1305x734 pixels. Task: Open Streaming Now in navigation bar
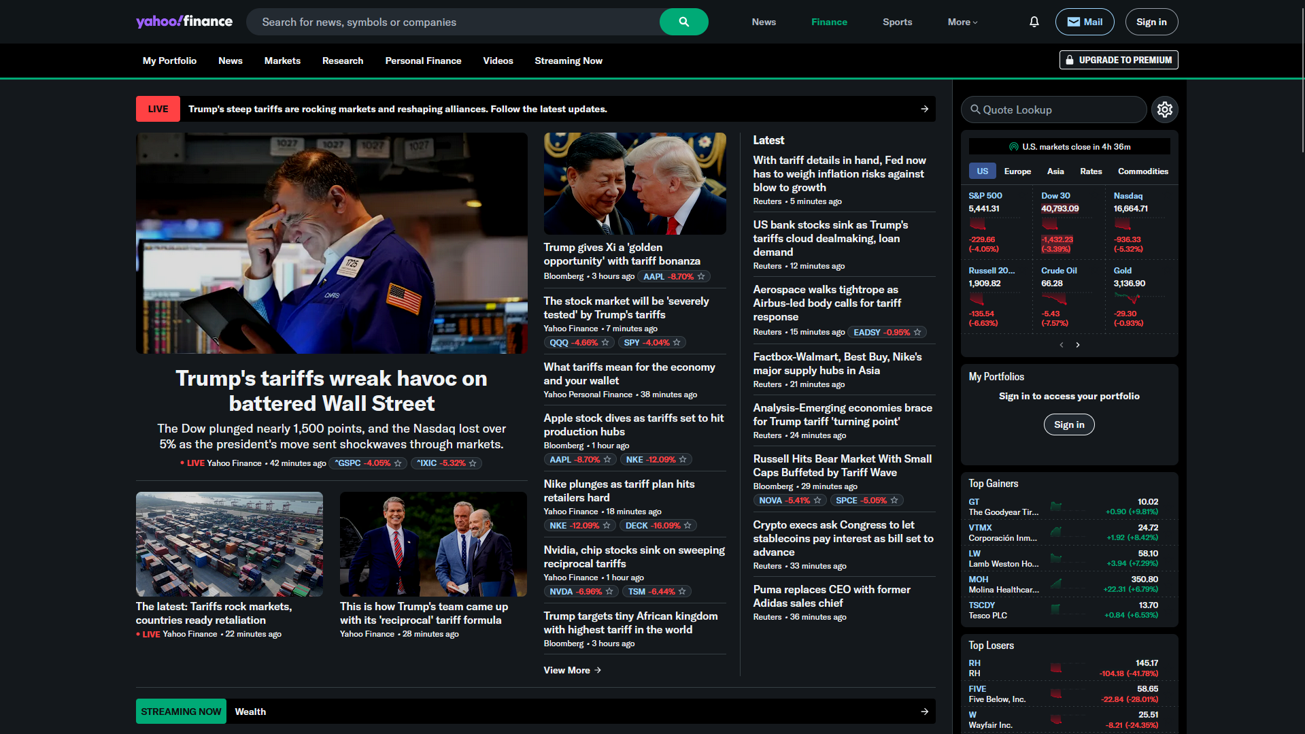pyautogui.click(x=569, y=61)
